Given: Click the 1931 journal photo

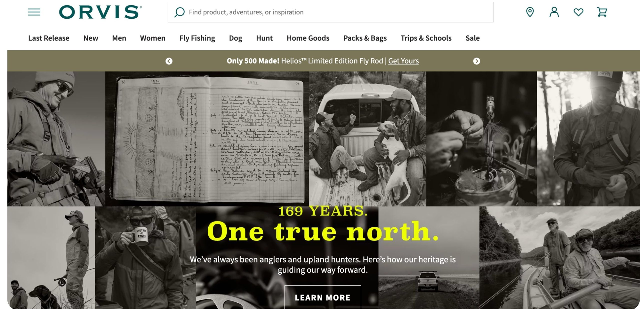Looking at the screenshot, I should (x=207, y=139).
